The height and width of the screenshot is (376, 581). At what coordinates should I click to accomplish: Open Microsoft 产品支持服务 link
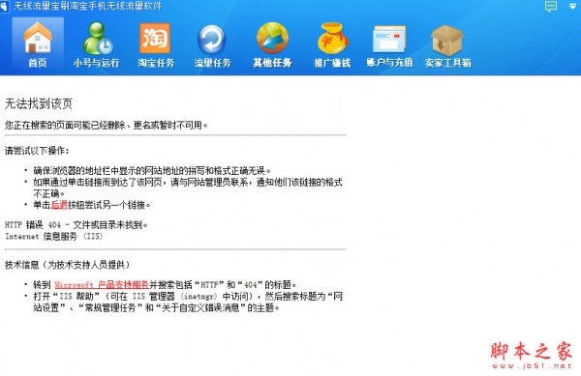[102, 285]
